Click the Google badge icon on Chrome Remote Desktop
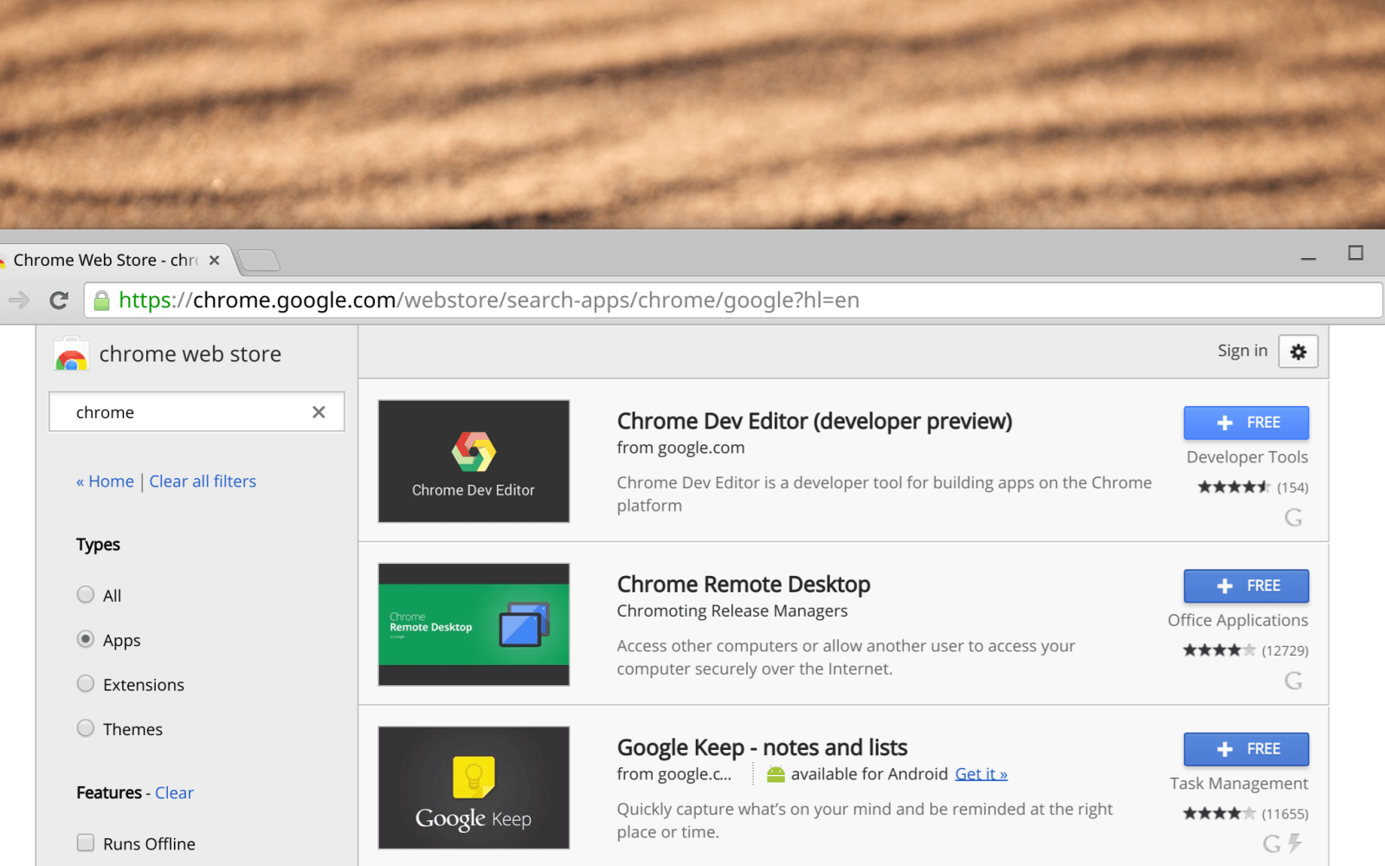This screenshot has width=1385, height=866. (x=1293, y=681)
